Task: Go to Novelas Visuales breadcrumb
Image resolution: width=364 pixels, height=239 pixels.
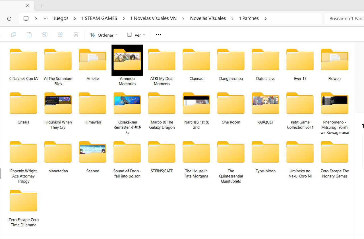Action: coord(208,18)
